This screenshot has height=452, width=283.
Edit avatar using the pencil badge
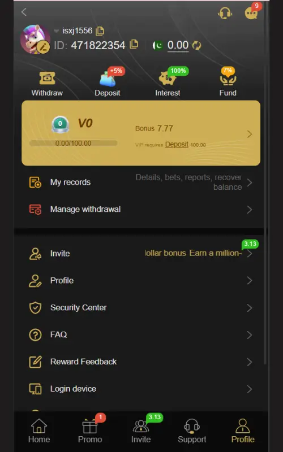point(44,47)
